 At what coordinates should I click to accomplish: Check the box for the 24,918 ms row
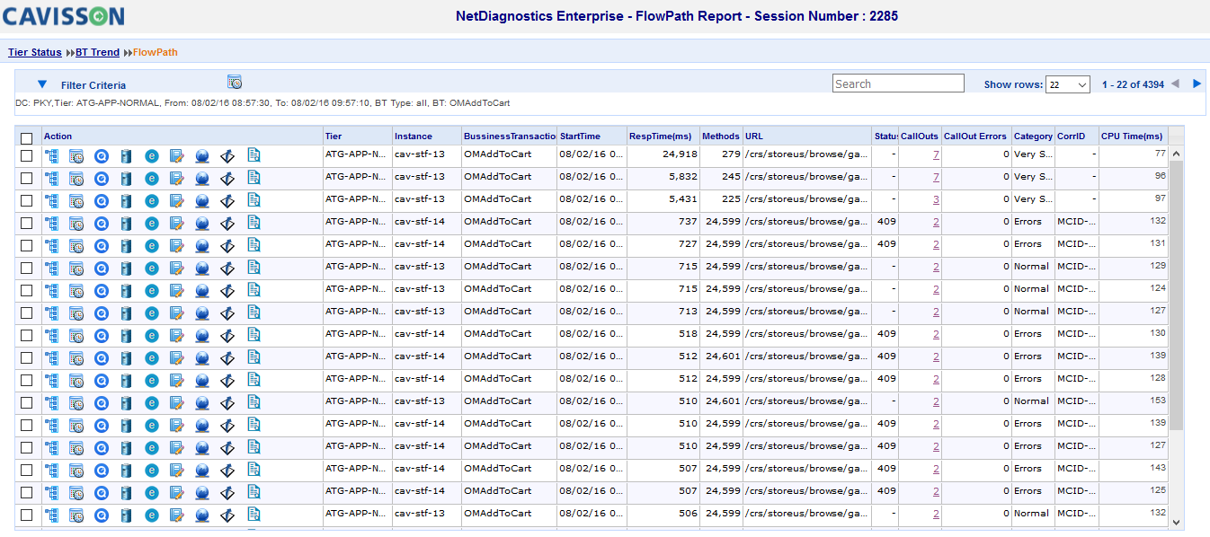point(26,155)
